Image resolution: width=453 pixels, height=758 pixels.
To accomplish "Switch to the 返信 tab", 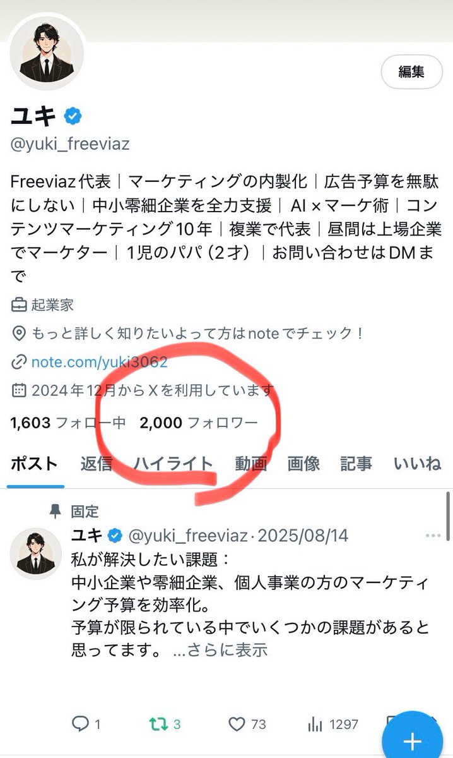I will pos(97,464).
